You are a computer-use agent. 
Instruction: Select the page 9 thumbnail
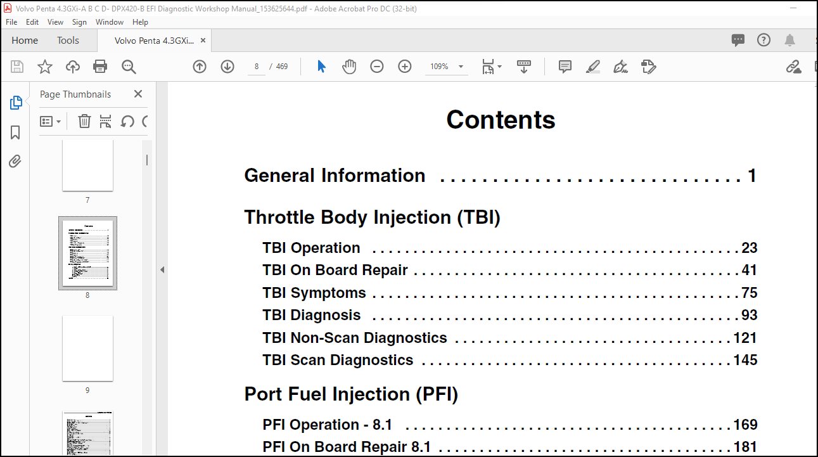87,349
